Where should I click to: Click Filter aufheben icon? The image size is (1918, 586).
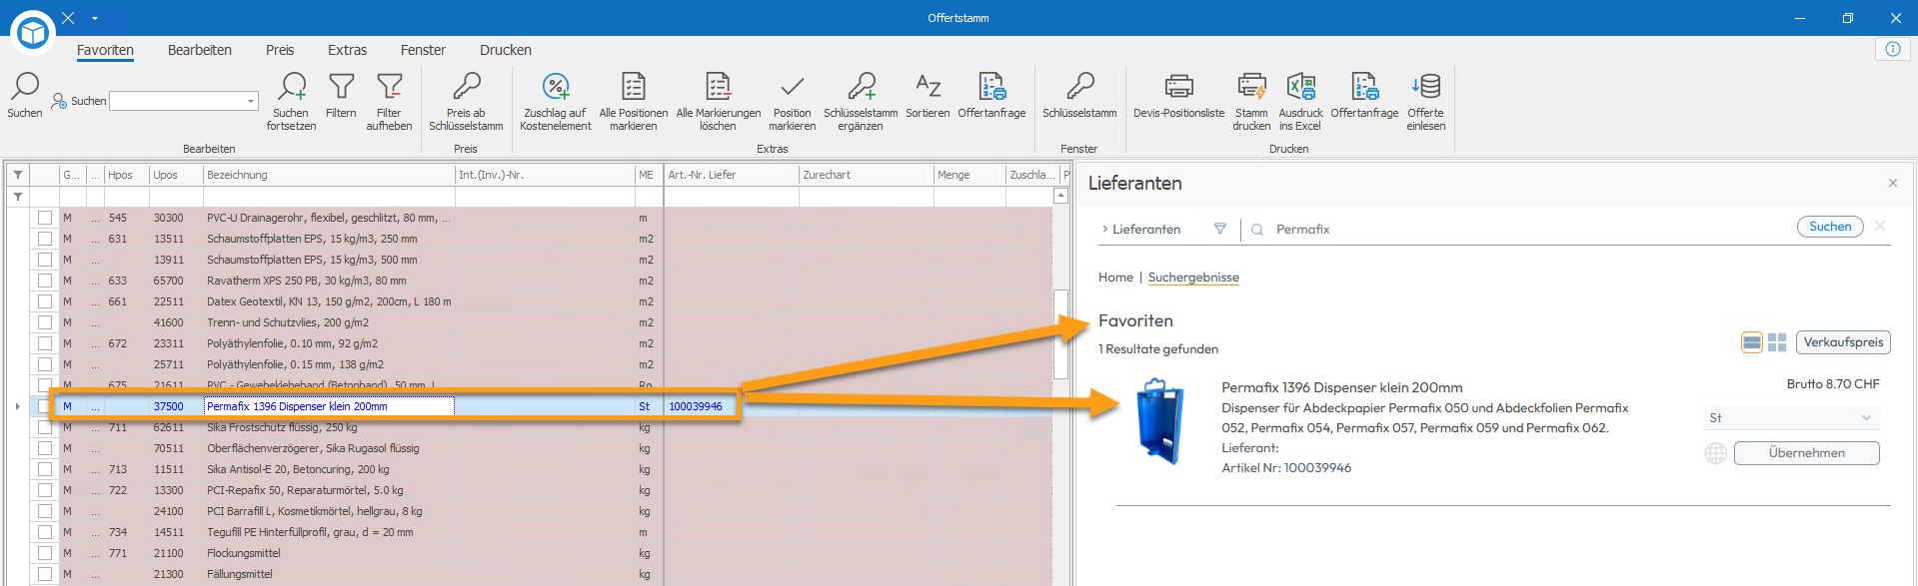[x=390, y=87]
